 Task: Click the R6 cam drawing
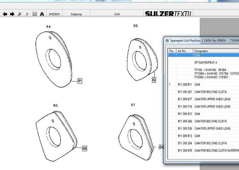pyautogui.click(x=56, y=136)
